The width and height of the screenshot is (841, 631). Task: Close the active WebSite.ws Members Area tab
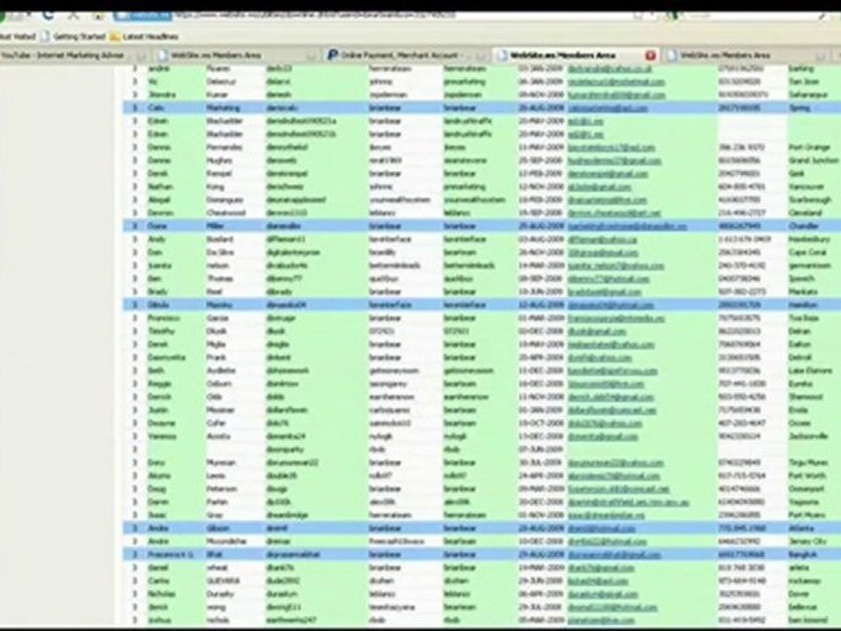point(650,55)
